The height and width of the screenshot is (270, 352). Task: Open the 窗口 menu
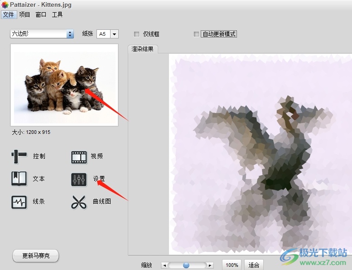coord(41,14)
